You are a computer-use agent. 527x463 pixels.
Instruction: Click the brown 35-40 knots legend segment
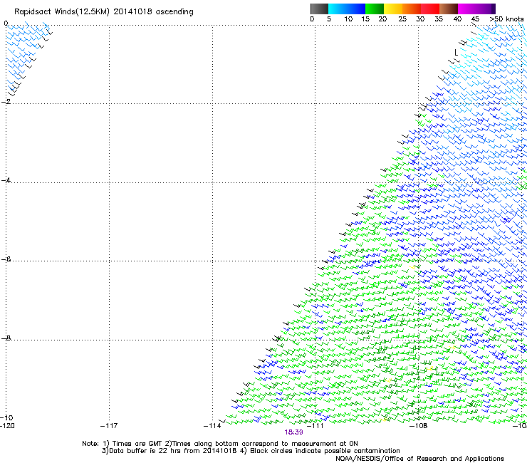click(449, 9)
